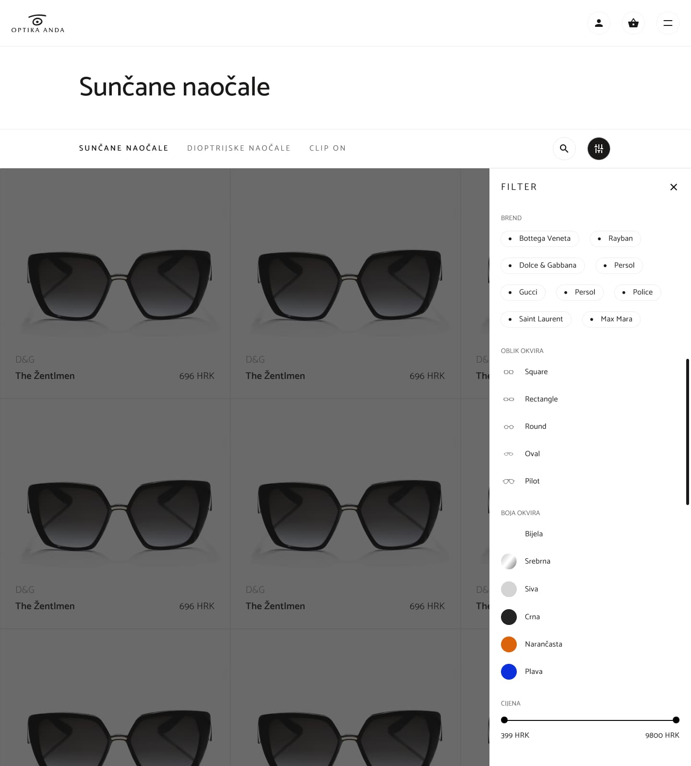Select the Oval frame shape label

[532, 454]
